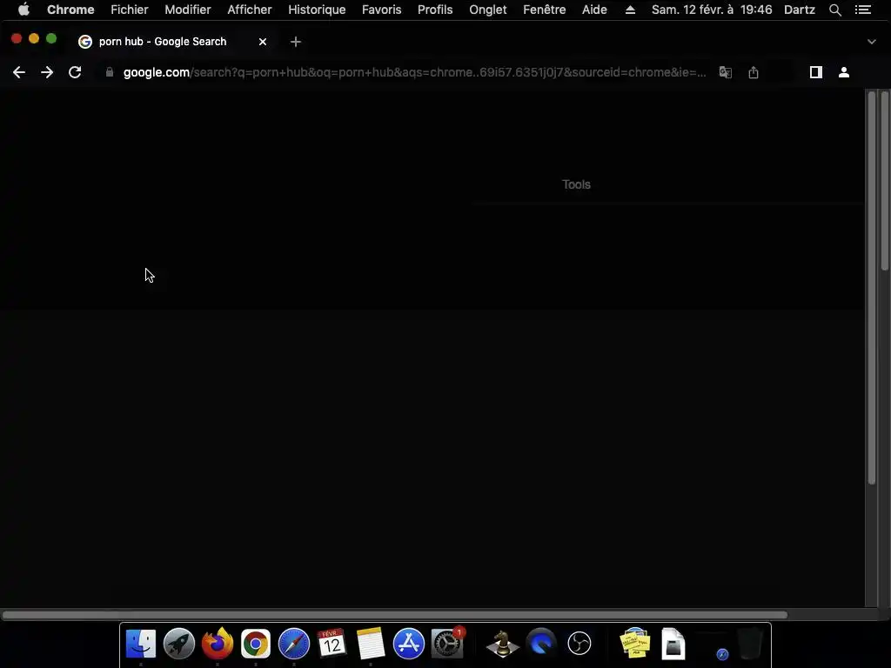Click the google.com address bar

click(415, 72)
